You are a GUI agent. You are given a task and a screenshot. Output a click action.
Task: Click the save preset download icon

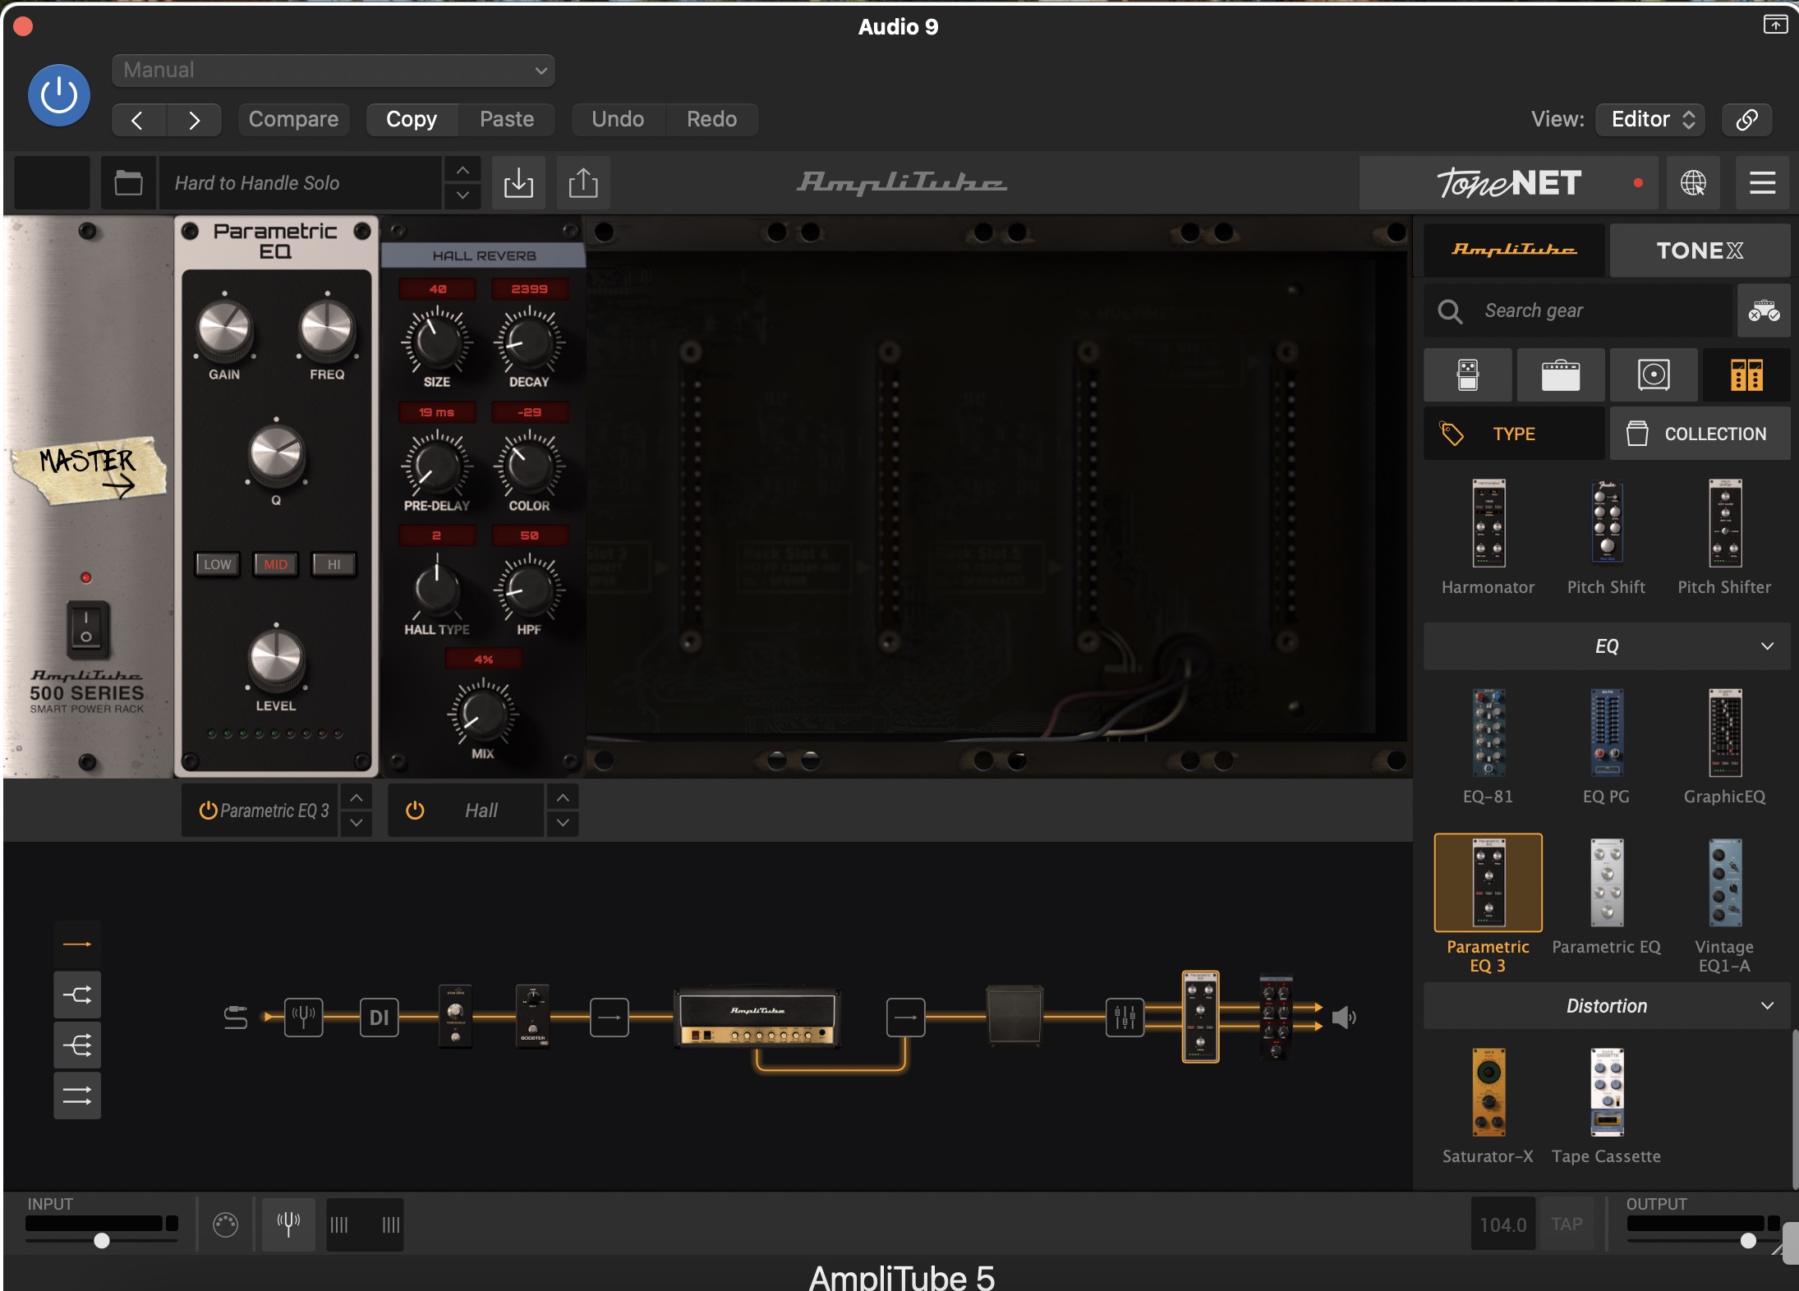pyautogui.click(x=518, y=183)
